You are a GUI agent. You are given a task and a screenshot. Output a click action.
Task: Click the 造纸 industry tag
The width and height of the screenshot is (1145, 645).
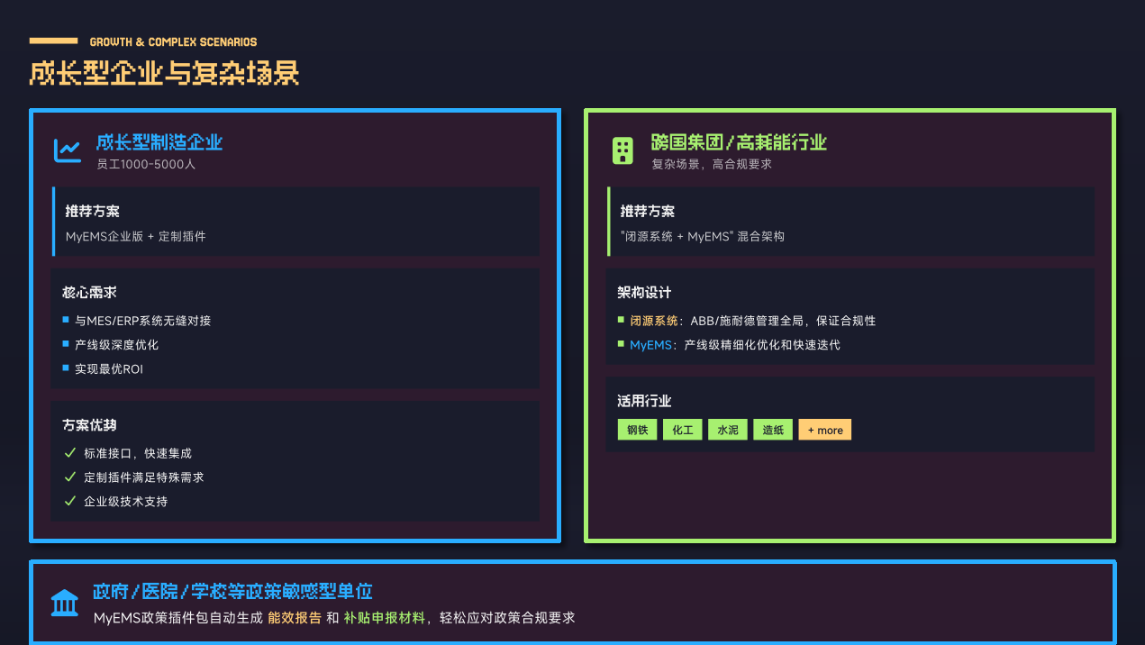click(773, 430)
